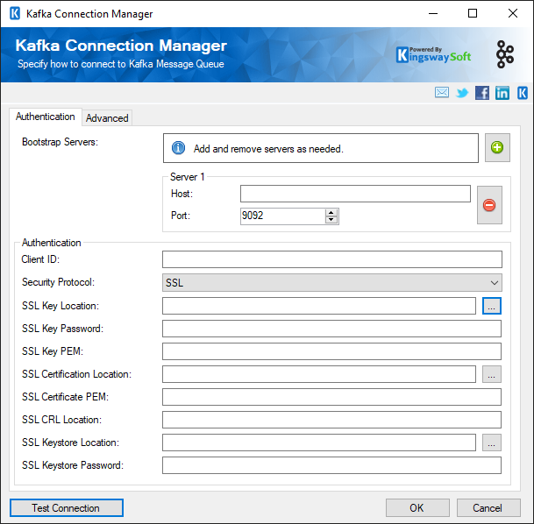
Task: Maximize the Kafka Connection Manager window
Action: 473,14
